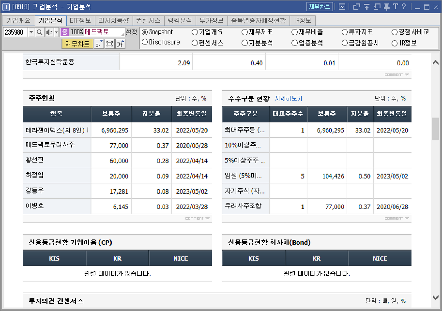Click the fit-to-screen frame icon
This screenshot has height=311, width=442.
pos(109,44)
